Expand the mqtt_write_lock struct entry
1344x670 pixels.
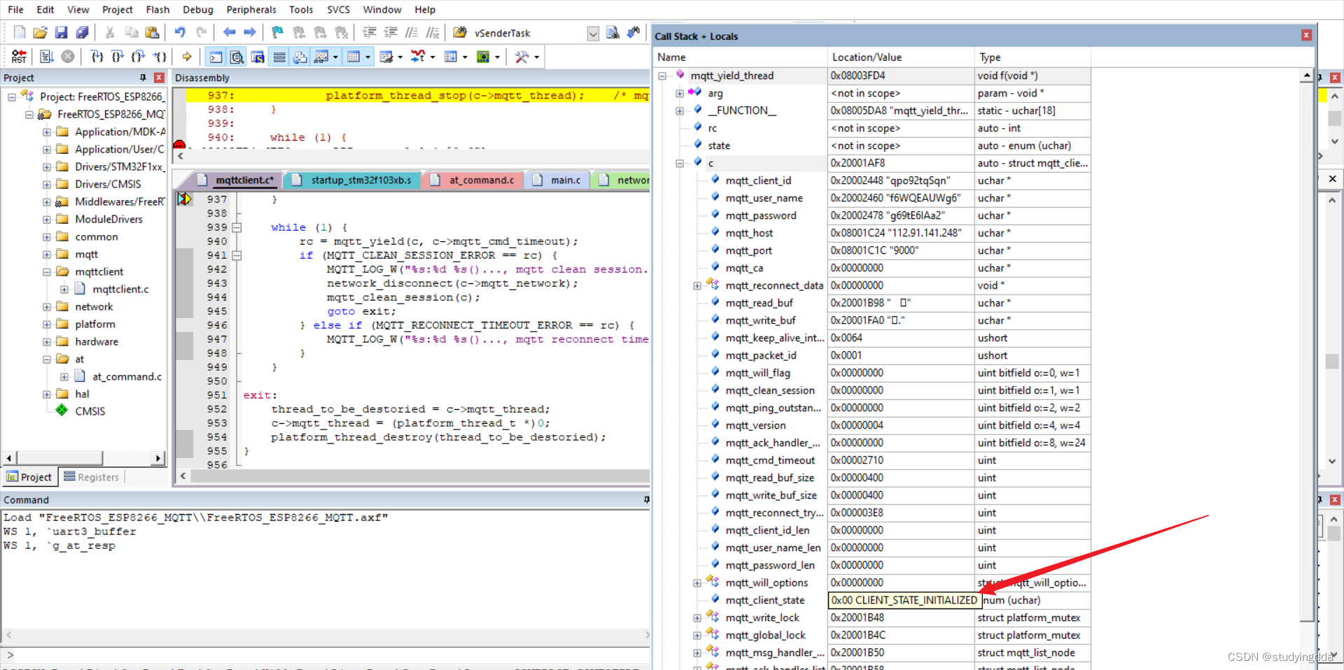[697, 618]
